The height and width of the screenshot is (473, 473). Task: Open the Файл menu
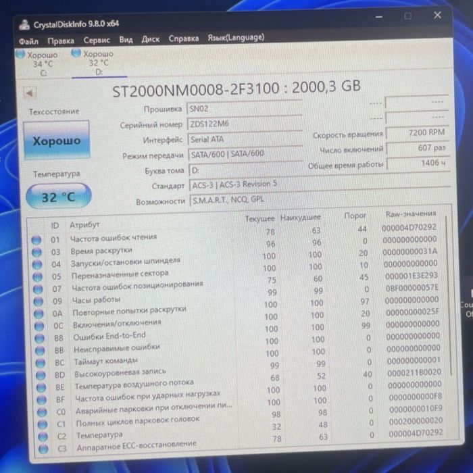point(28,41)
